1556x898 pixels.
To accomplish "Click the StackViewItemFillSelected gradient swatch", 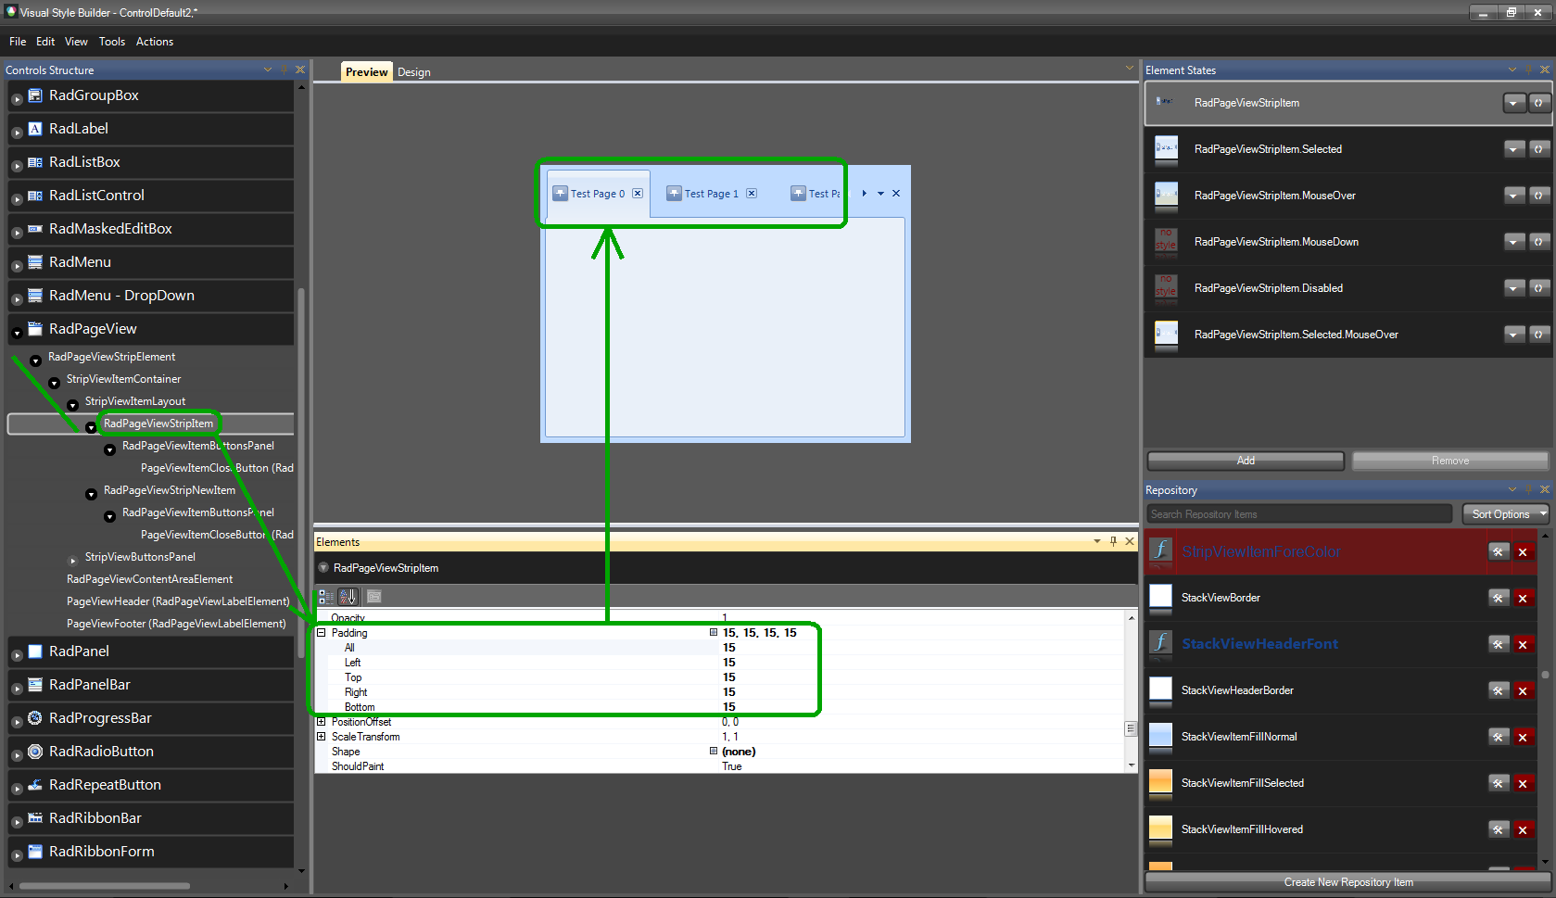I will 1161,782.
